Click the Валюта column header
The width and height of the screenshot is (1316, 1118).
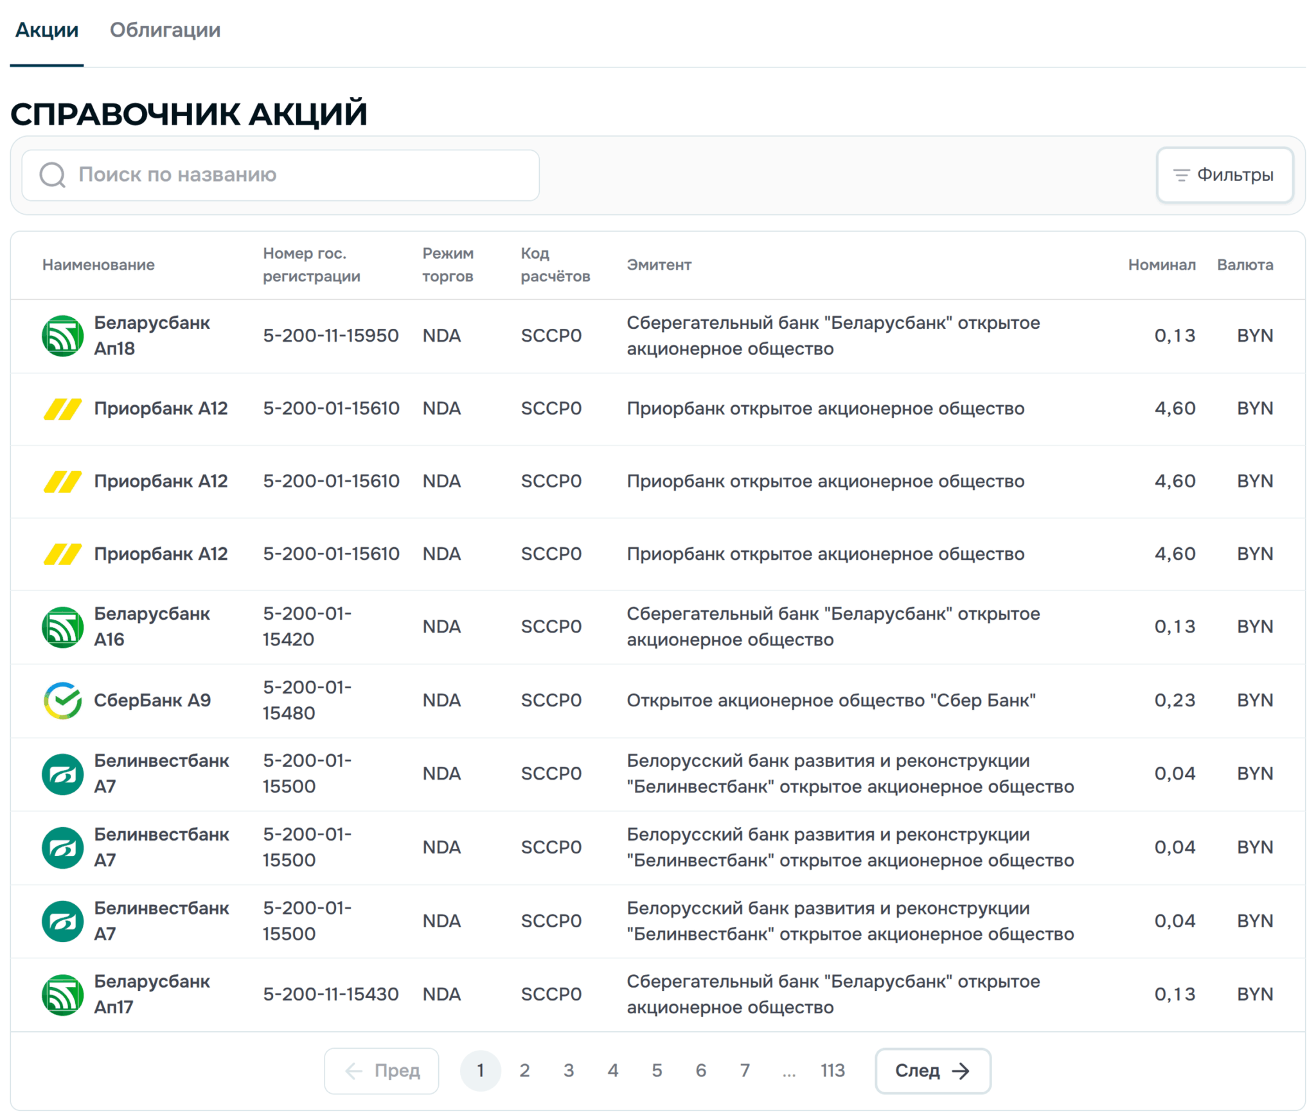(1244, 265)
